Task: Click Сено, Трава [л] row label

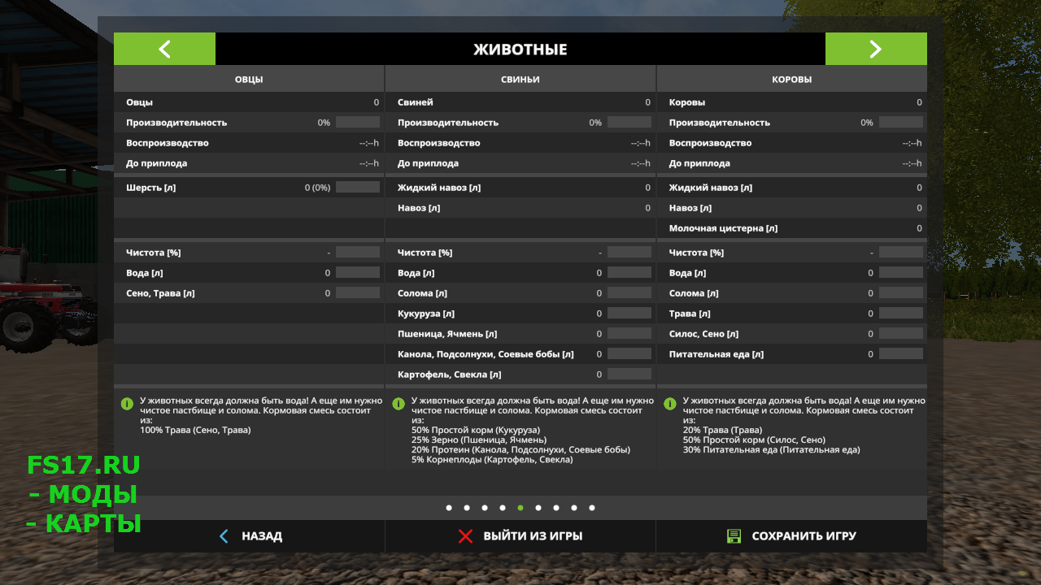Action: tap(160, 293)
